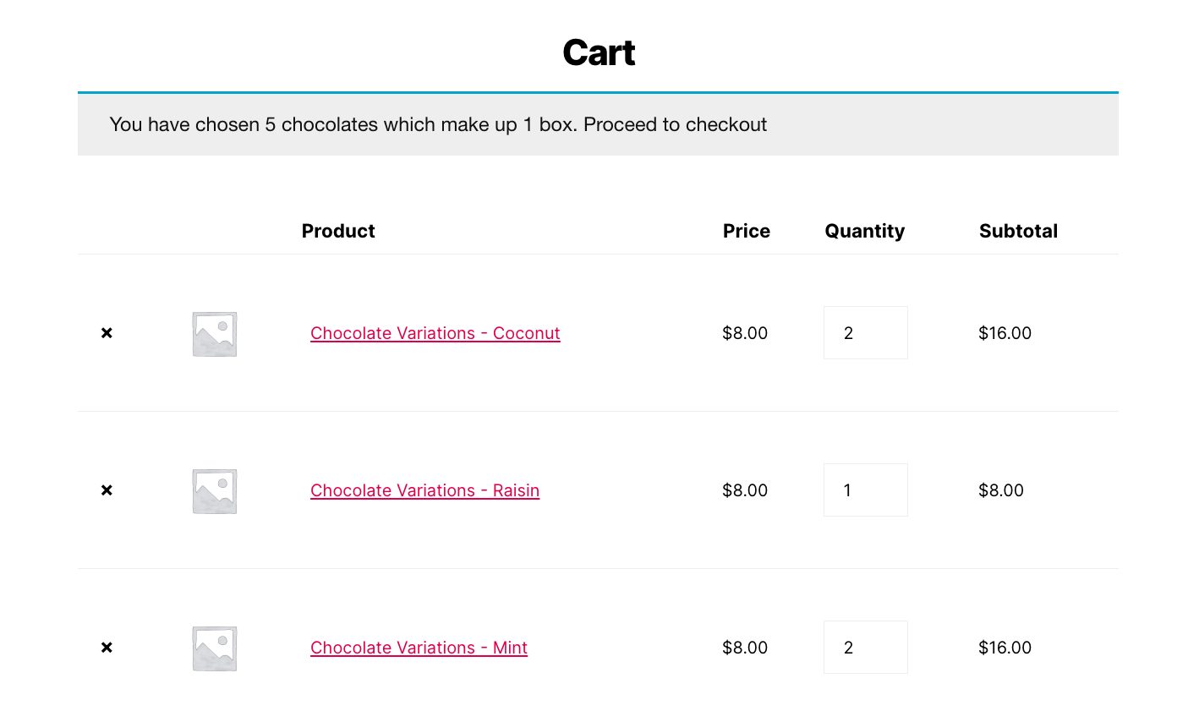Open the Chocolate Variations - Raisin link
The image size is (1199, 722).
click(424, 490)
